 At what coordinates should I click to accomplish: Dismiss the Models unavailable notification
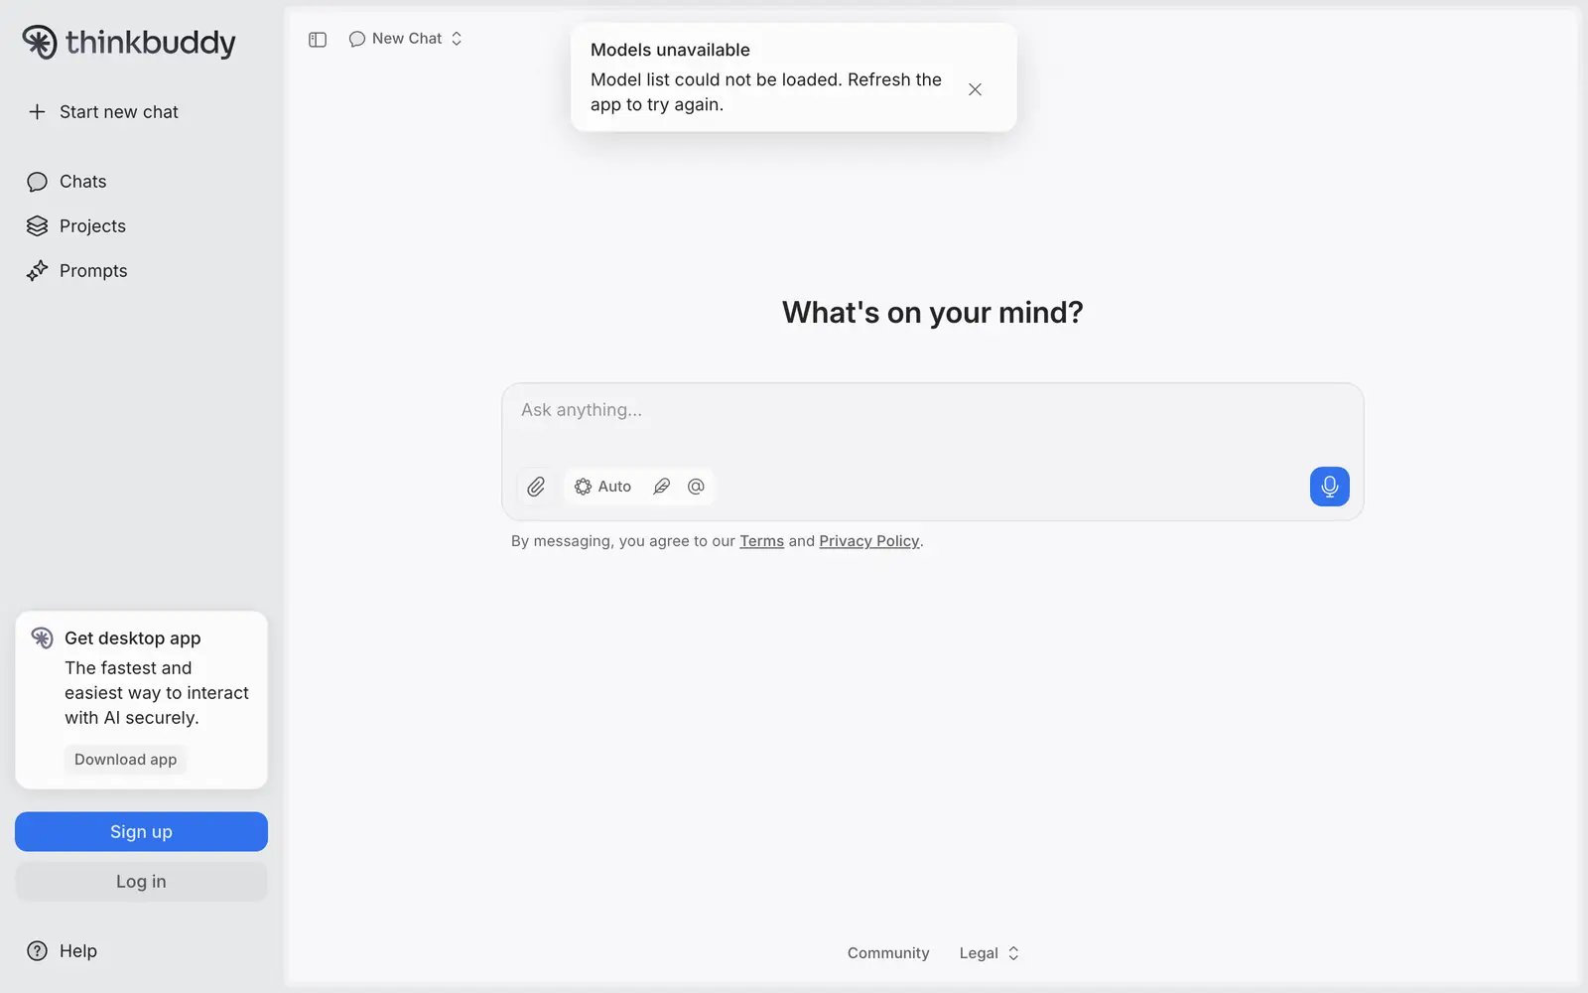point(975,89)
